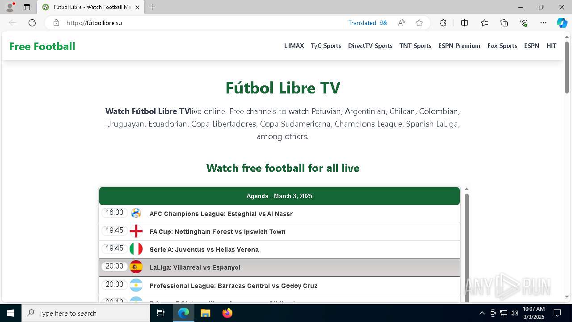Click agenda scrollbar up arrow

coord(467,189)
